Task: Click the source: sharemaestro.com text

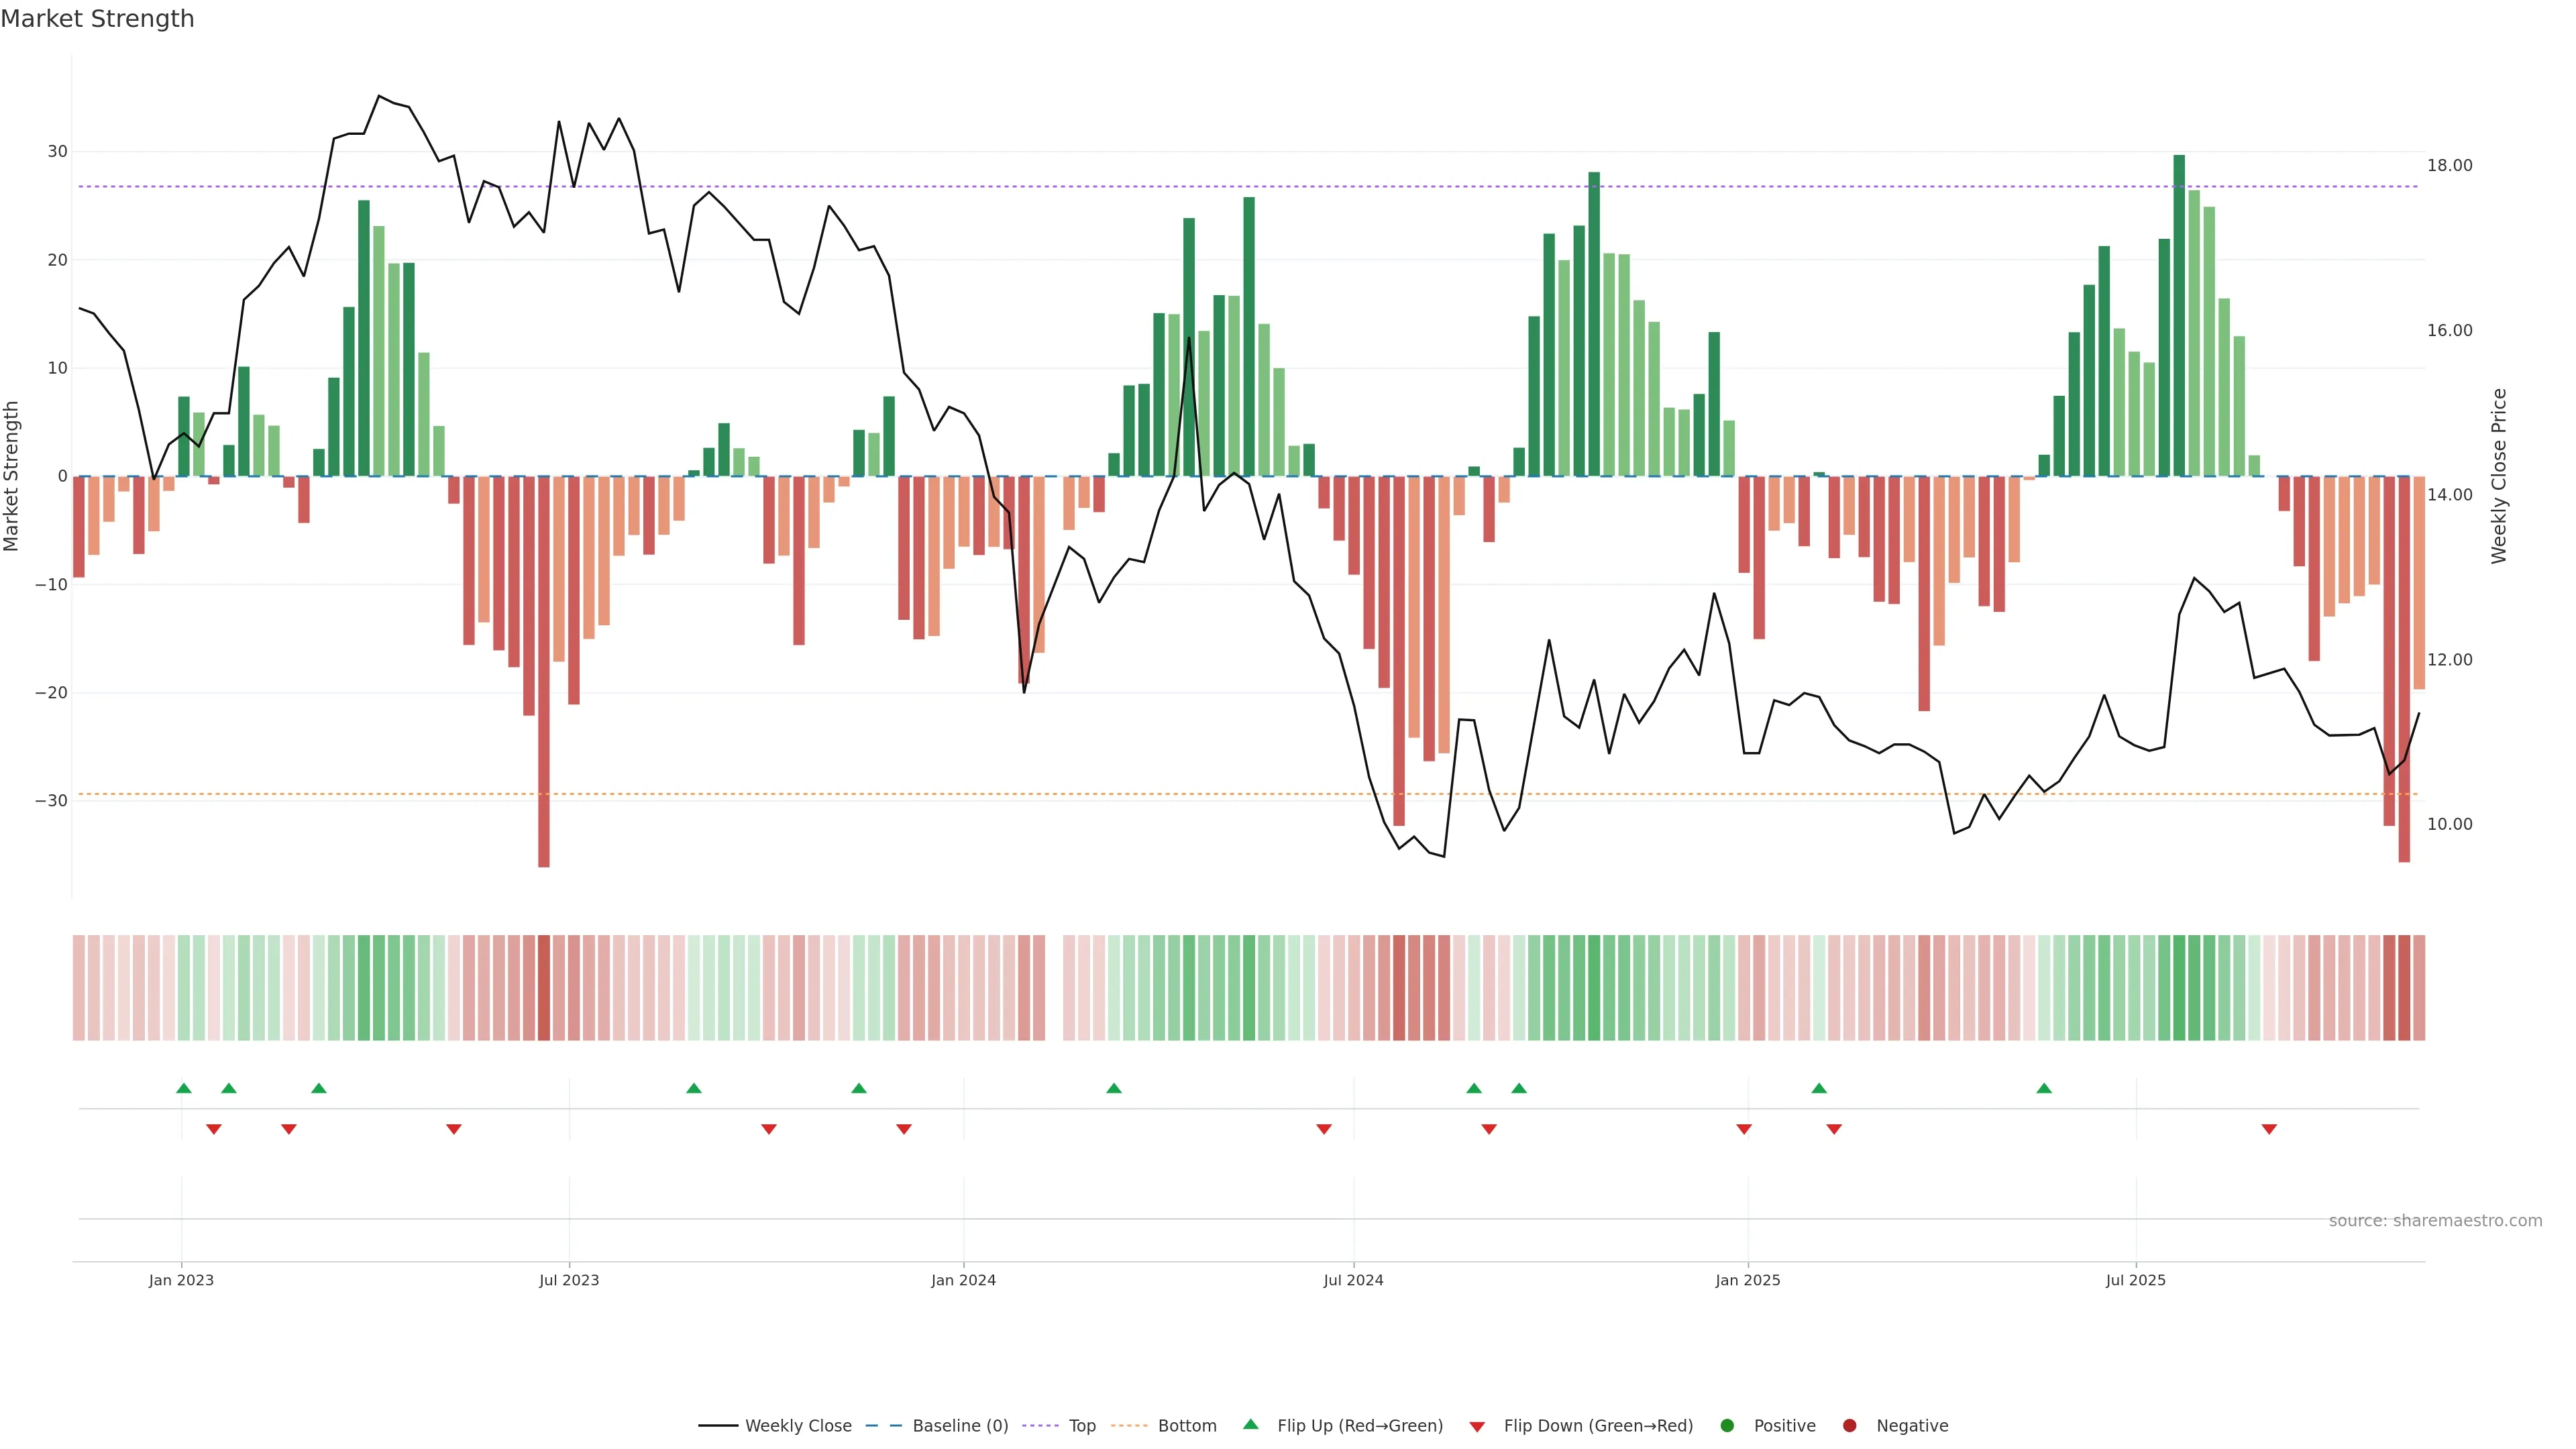Action: coord(2435,1221)
